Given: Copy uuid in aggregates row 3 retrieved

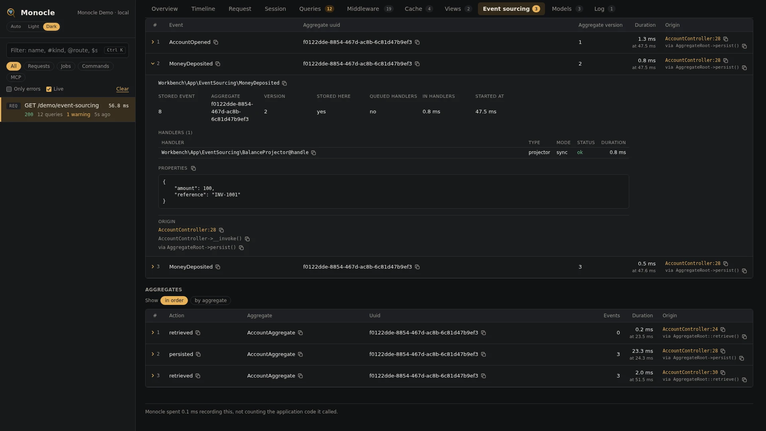Looking at the screenshot, I should pos(484,376).
